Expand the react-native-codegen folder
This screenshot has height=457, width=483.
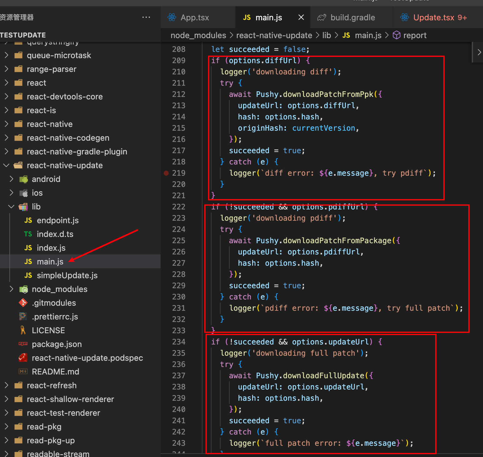(x=7, y=138)
